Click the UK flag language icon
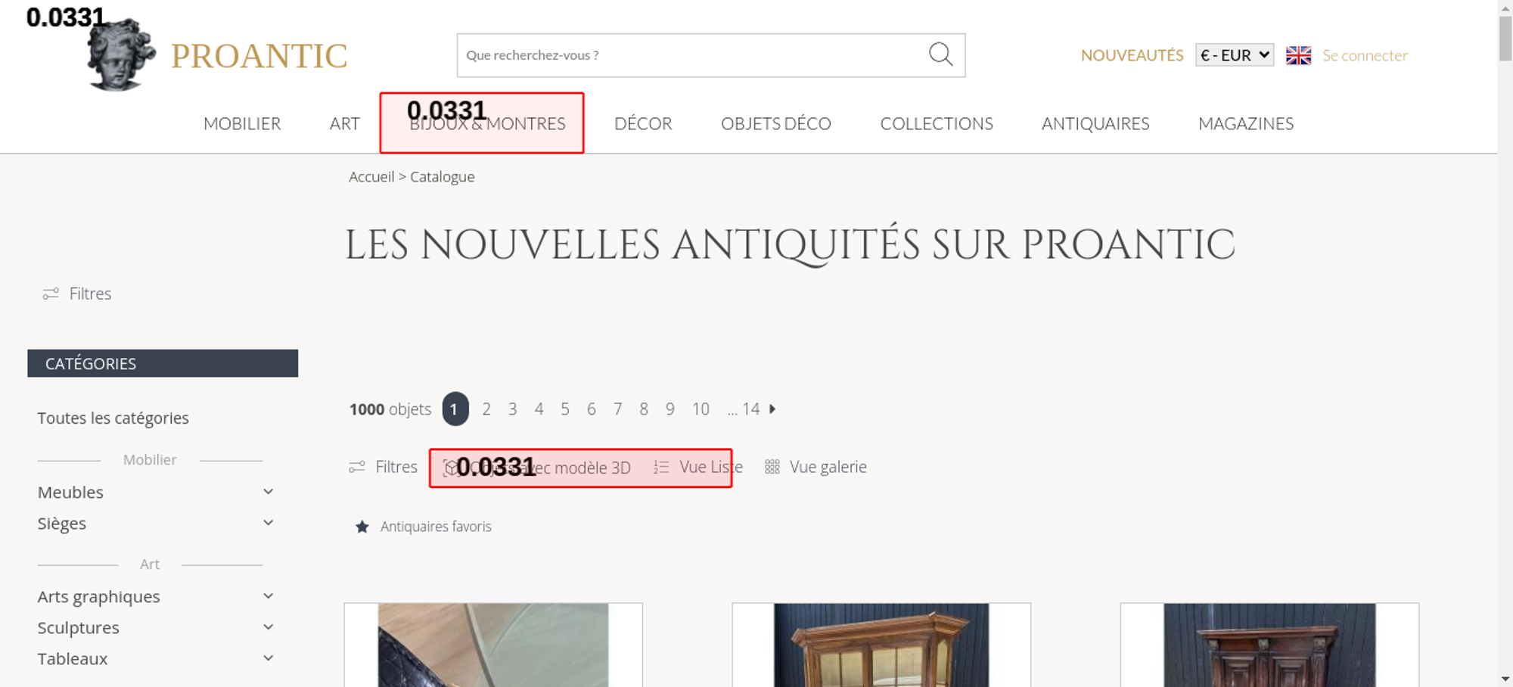1513x687 pixels. coord(1298,55)
